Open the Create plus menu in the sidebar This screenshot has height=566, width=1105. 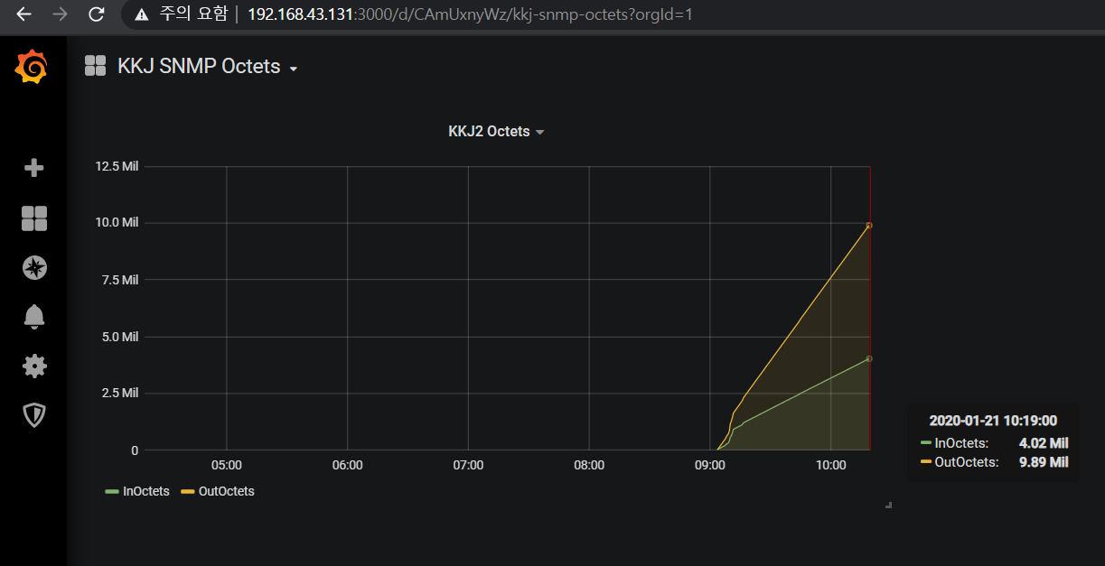tap(33, 168)
